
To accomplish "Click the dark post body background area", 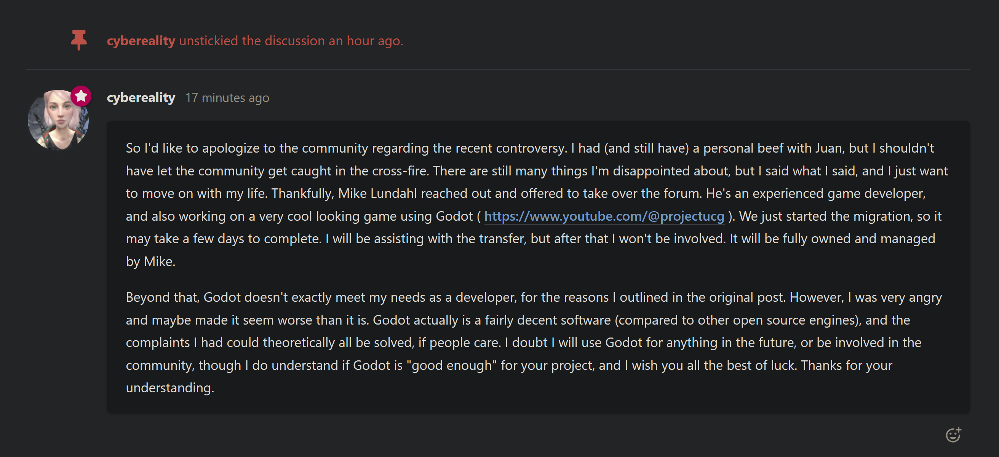I will (538, 404).
